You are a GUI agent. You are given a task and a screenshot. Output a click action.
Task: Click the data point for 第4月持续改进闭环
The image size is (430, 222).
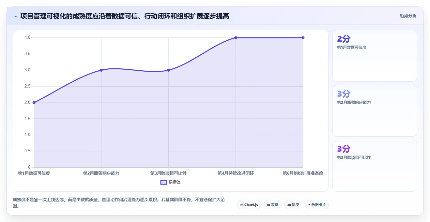pyautogui.click(x=236, y=38)
